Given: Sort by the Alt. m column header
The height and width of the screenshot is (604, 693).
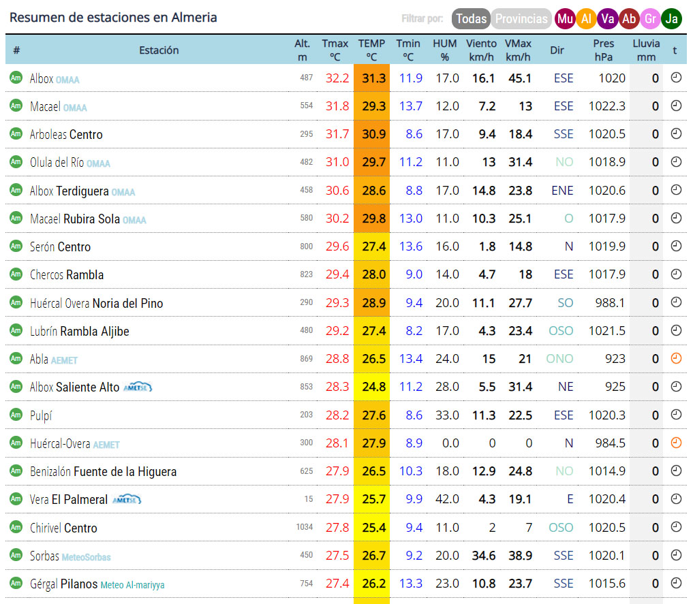Looking at the screenshot, I should tap(303, 50).
